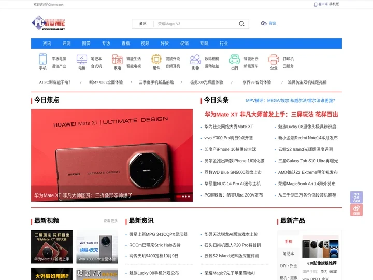Click the 手机版 link at top right
Viewport: 373px width, 280px height.
coord(334,4)
